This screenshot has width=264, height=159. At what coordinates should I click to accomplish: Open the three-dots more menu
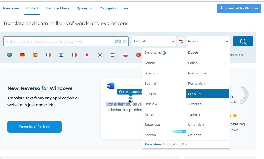[x=126, y=9]
